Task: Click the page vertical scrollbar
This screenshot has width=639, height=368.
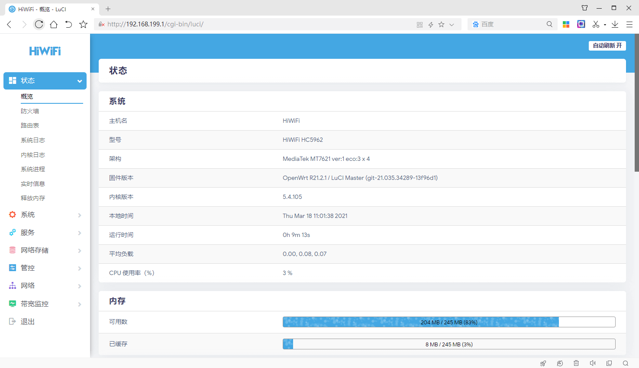Action: pos(637,103)
